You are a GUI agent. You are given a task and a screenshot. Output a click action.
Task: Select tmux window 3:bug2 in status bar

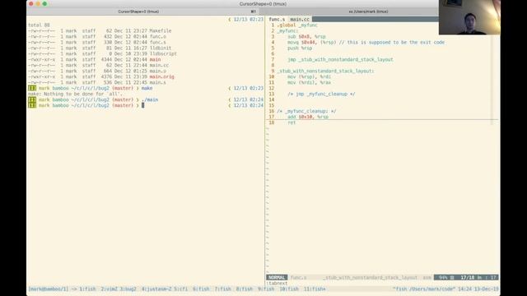coord(128,289)
